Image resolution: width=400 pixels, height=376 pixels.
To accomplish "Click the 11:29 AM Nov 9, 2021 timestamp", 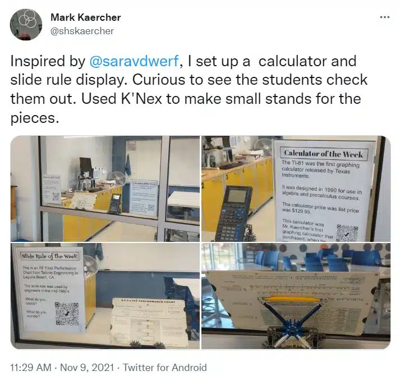I will click(62, 368).
